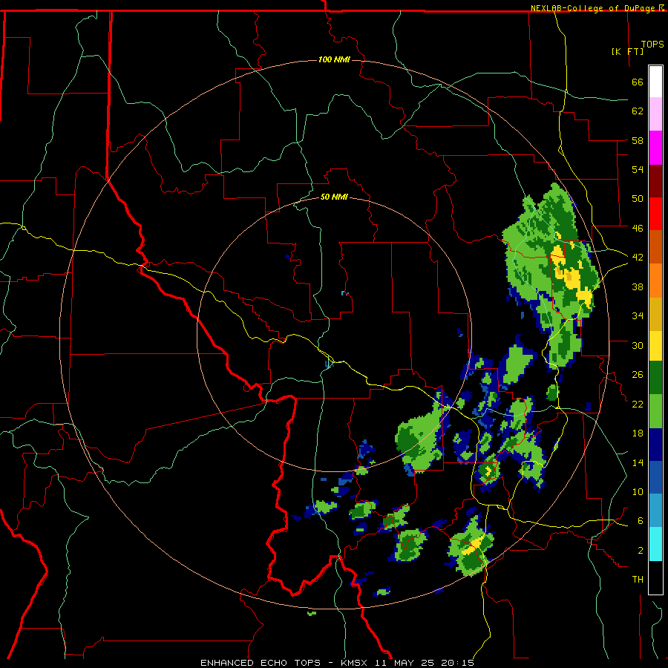Click the 42 legend value

638,258
